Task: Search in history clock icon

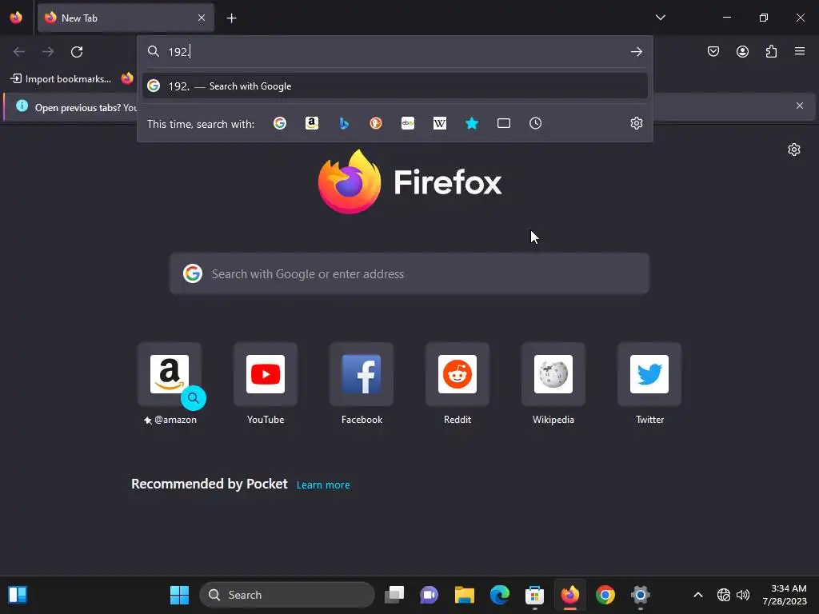Action: point(535,123)
